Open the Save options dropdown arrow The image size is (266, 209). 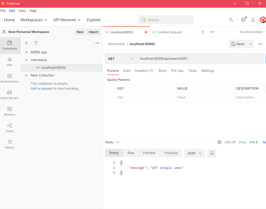click(251, 44)
